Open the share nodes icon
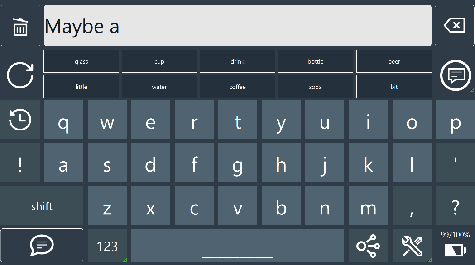The height and width of the screenshot is (265, 475). (368, 246)
